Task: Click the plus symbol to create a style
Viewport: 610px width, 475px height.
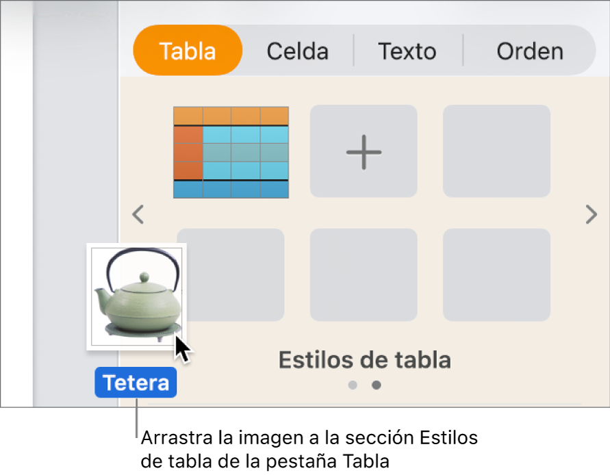Action: [363, 151]
